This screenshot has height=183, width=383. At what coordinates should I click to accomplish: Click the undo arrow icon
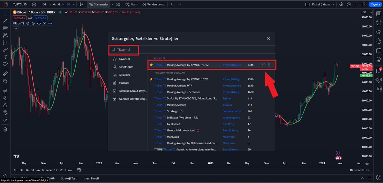[172, 4]
